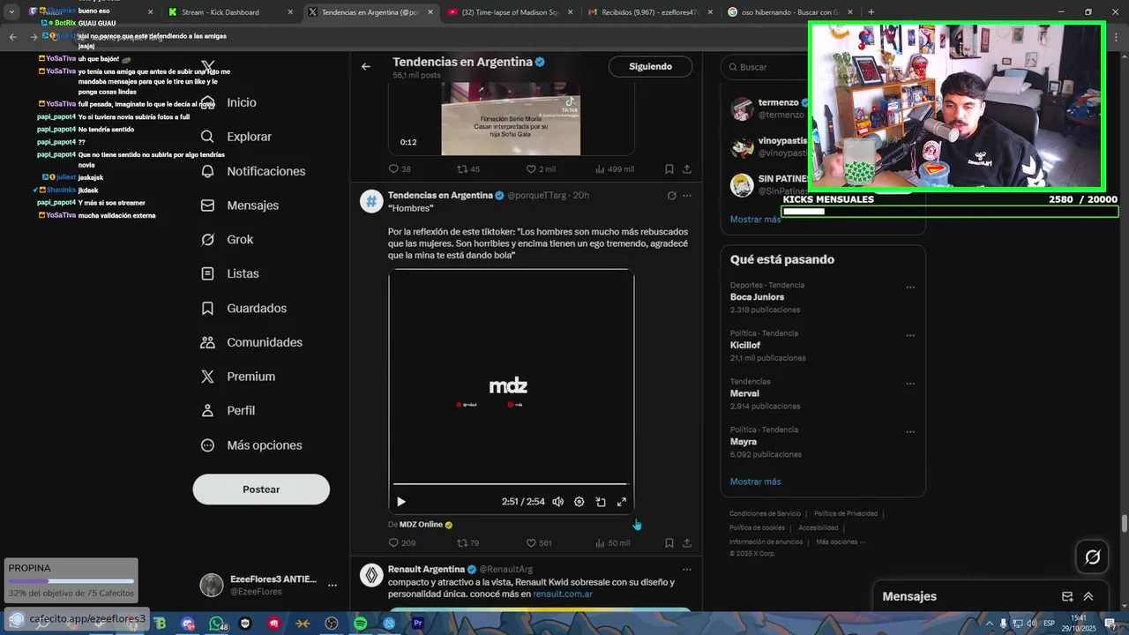Open taskbar clock showing 15:41
Image resolution: width=1129 pixels, height=635 pixels.
[1078, 624]
